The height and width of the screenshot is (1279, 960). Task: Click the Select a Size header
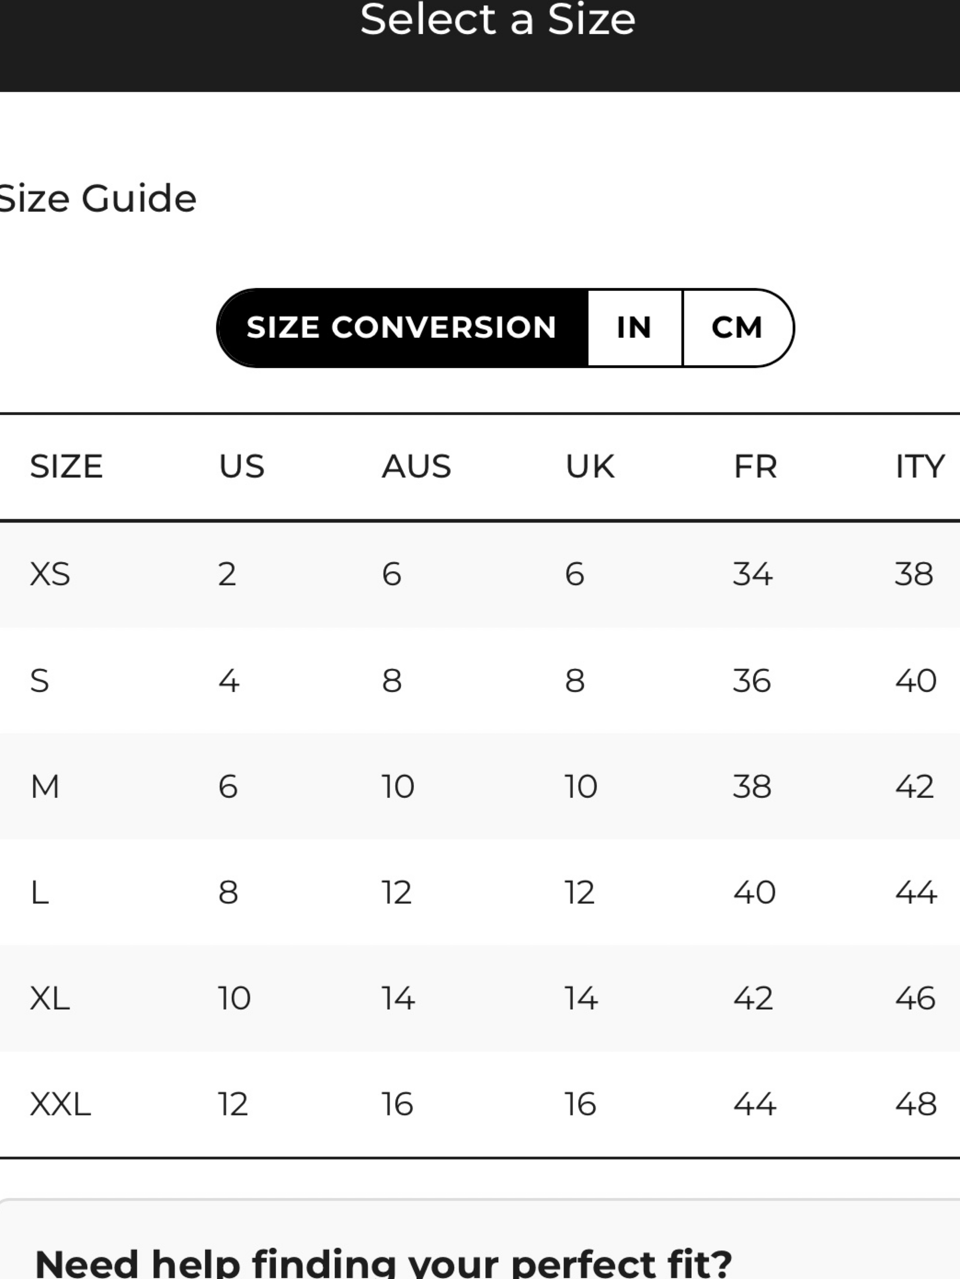coord(497,20)
